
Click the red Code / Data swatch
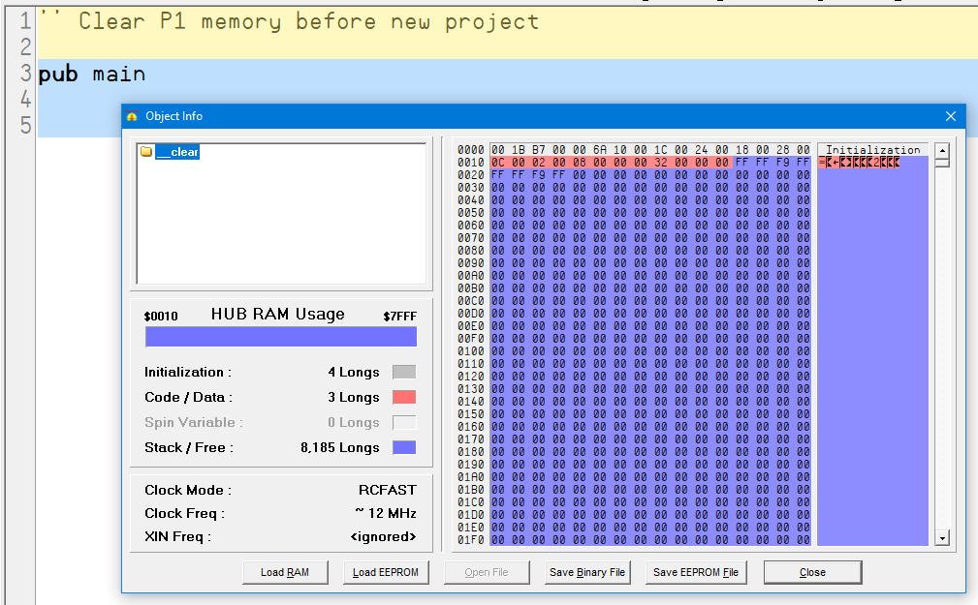(403, 397)
